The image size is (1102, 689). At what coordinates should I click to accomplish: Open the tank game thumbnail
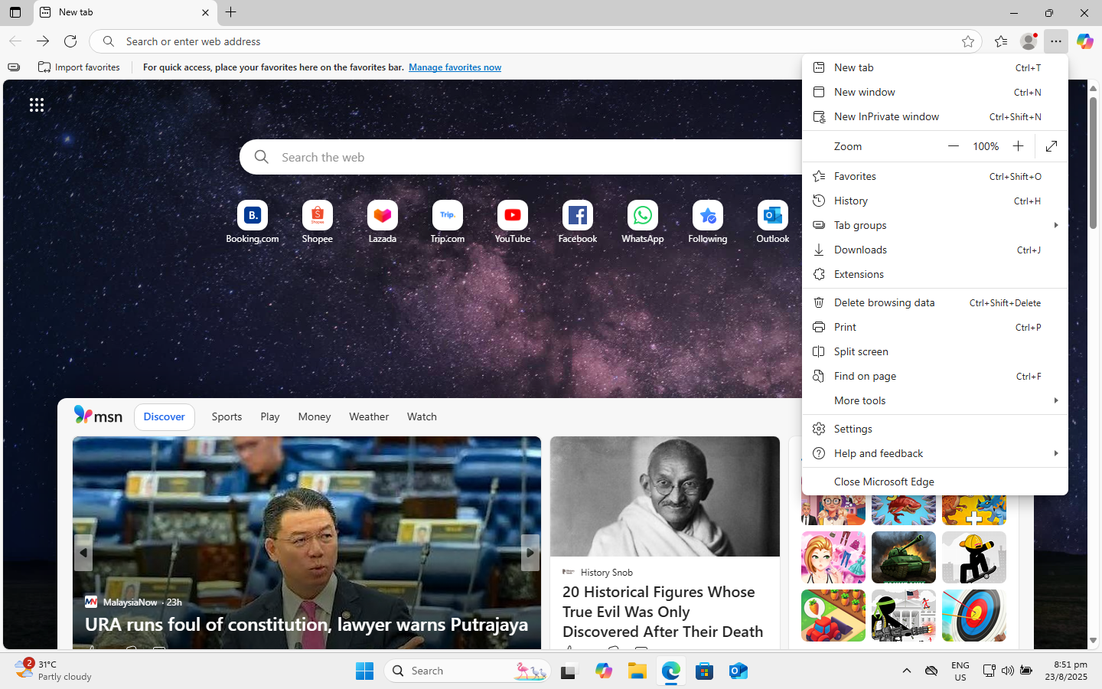click(x=904, y=557)
